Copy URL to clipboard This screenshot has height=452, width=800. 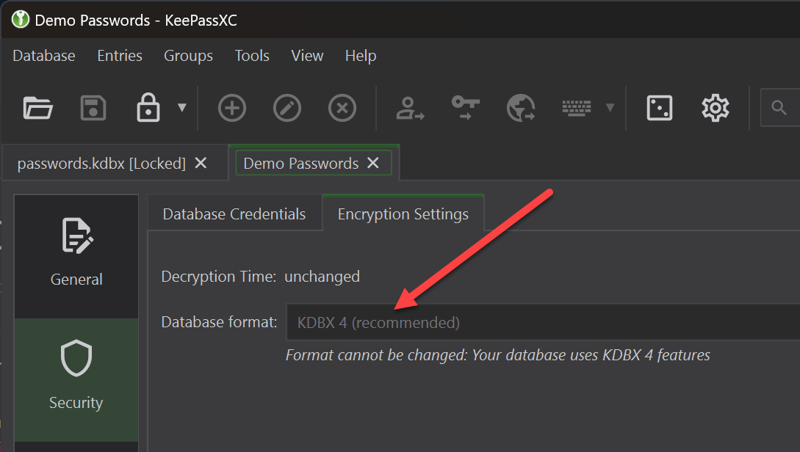[521, 107]
